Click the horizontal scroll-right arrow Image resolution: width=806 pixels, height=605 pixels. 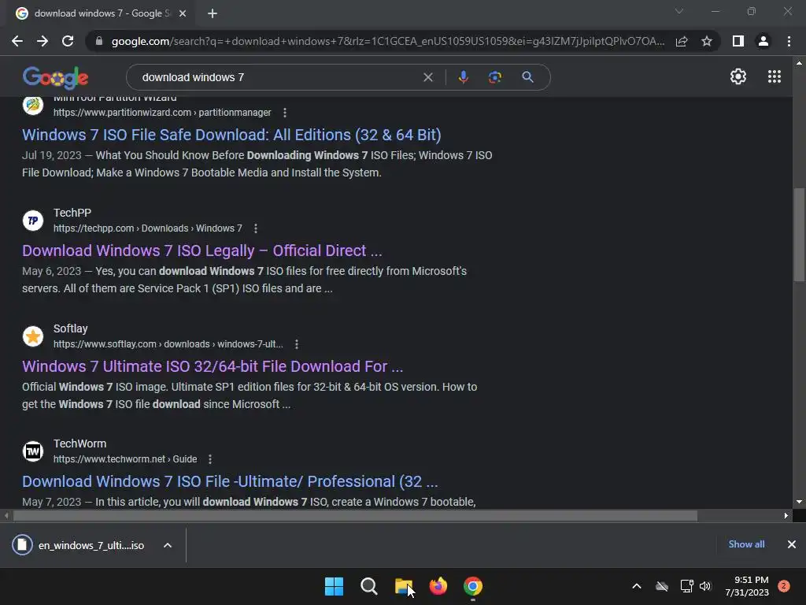tap(786, 515)
